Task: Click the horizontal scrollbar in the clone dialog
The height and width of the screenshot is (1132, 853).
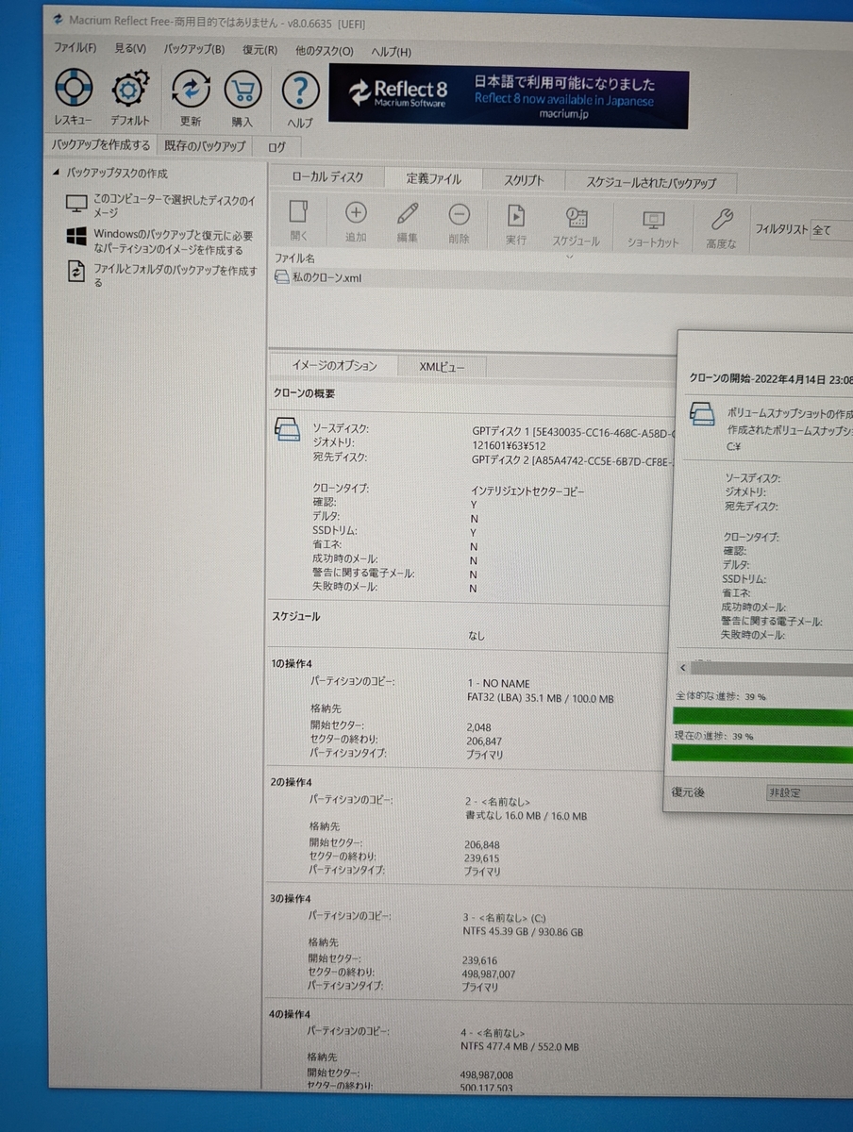Action: (x=765, y=668)
